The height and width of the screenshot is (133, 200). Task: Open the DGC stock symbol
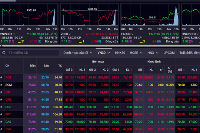coord(8,107)
